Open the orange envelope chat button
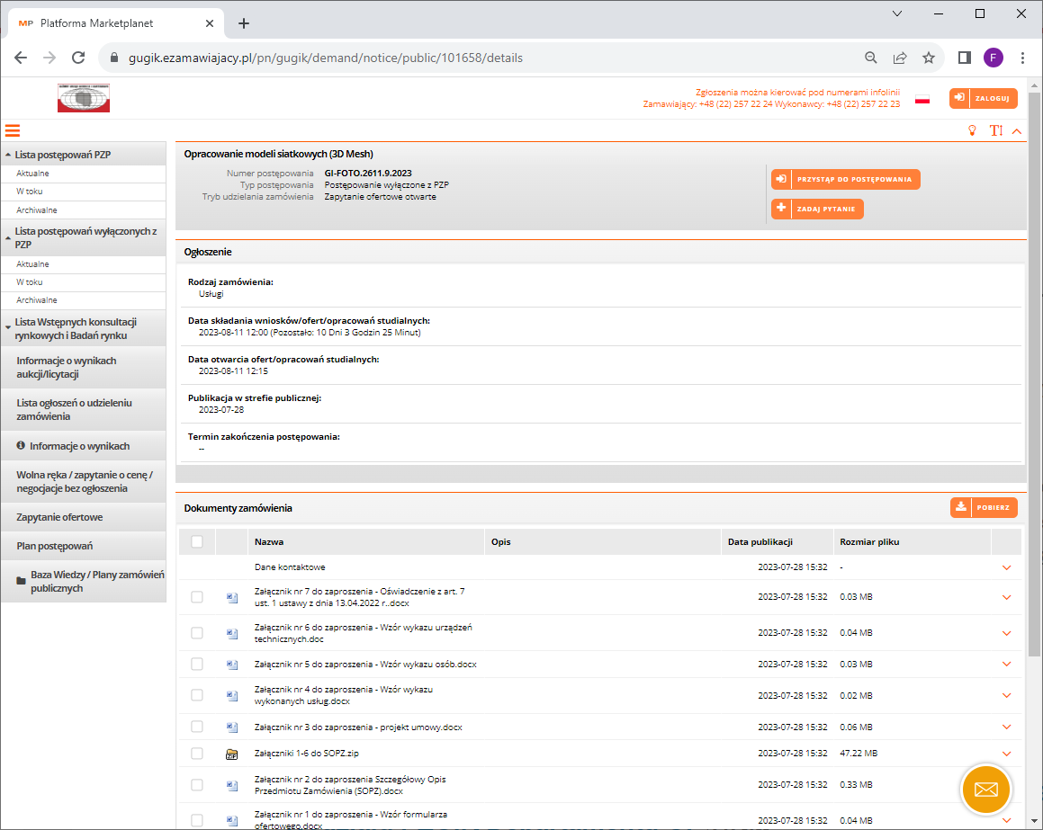1043x830 pixels. click(x=986, y=790)
